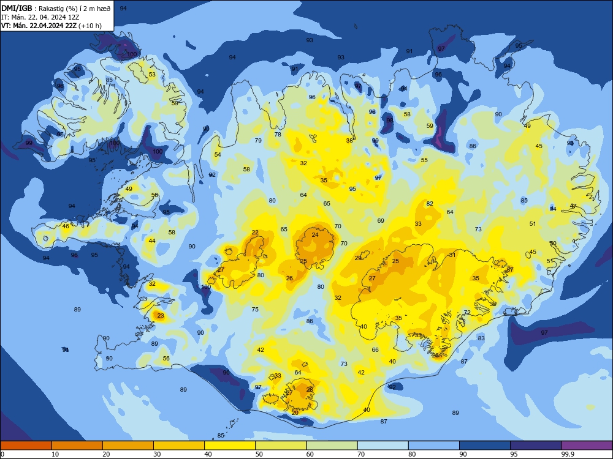The height and width of the screenshot is (459, 613).
Task: Click the '10' legend scale label
Action: coord(55,454)
